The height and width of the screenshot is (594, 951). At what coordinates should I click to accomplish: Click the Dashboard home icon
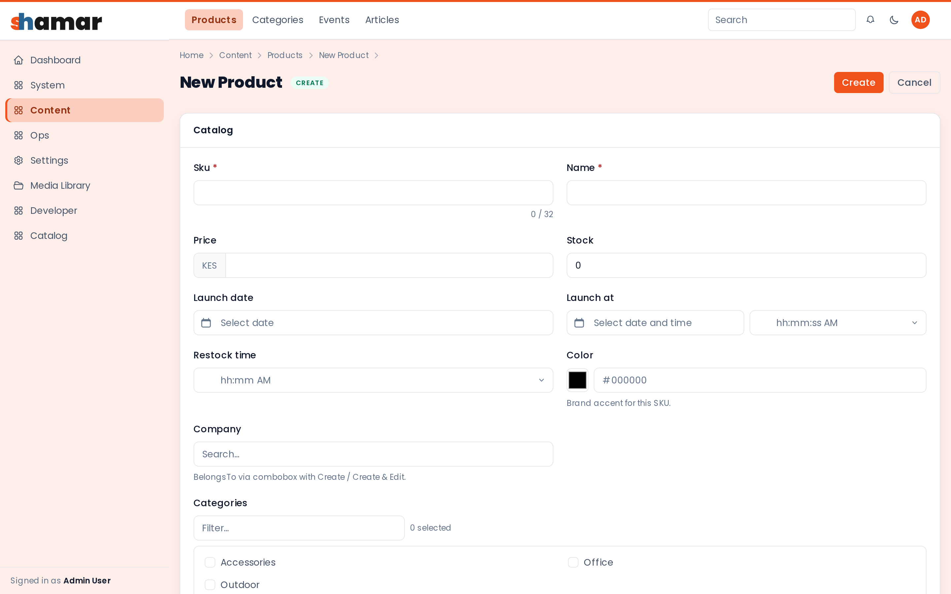(18, 60)
